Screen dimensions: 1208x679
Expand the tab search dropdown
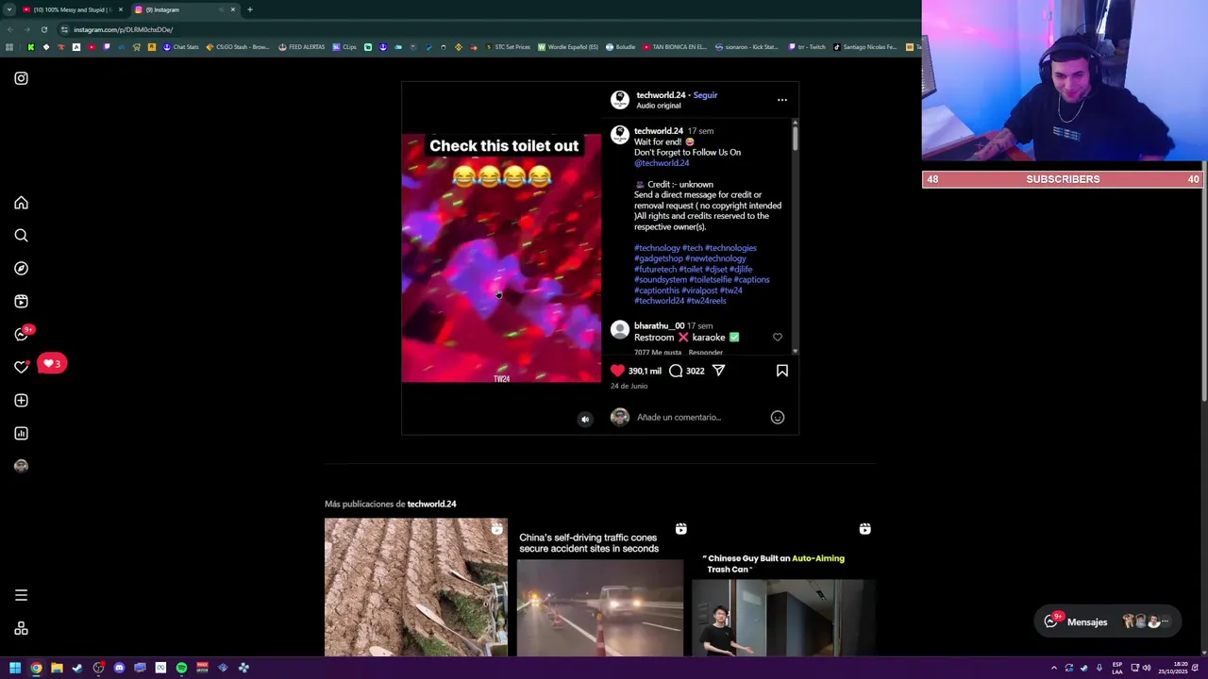pos(8,9)
